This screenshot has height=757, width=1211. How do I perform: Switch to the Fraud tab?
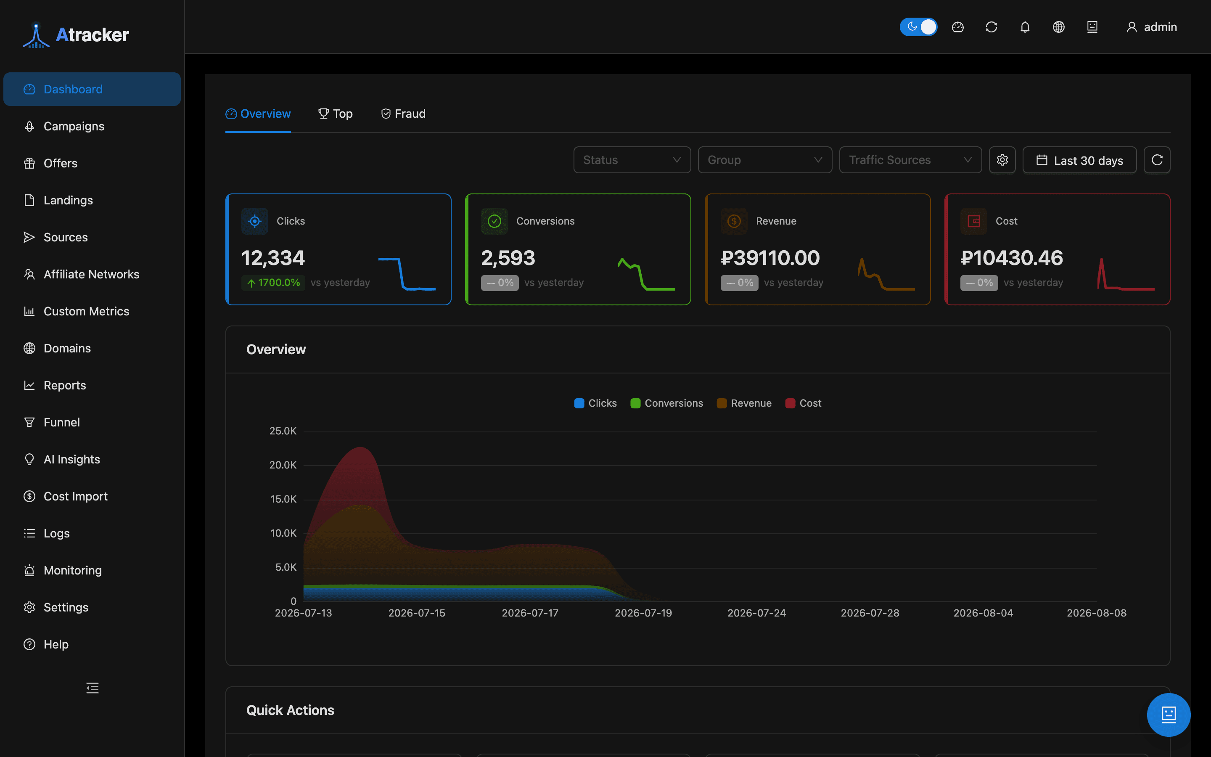(403, 114)
